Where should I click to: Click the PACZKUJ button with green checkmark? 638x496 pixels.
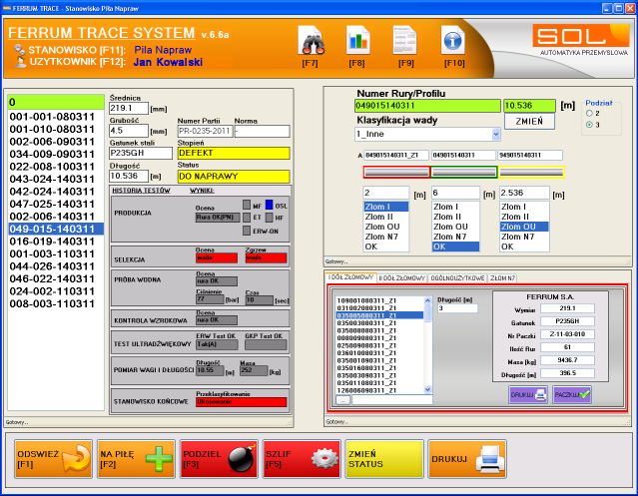click(x=572, y=395)
